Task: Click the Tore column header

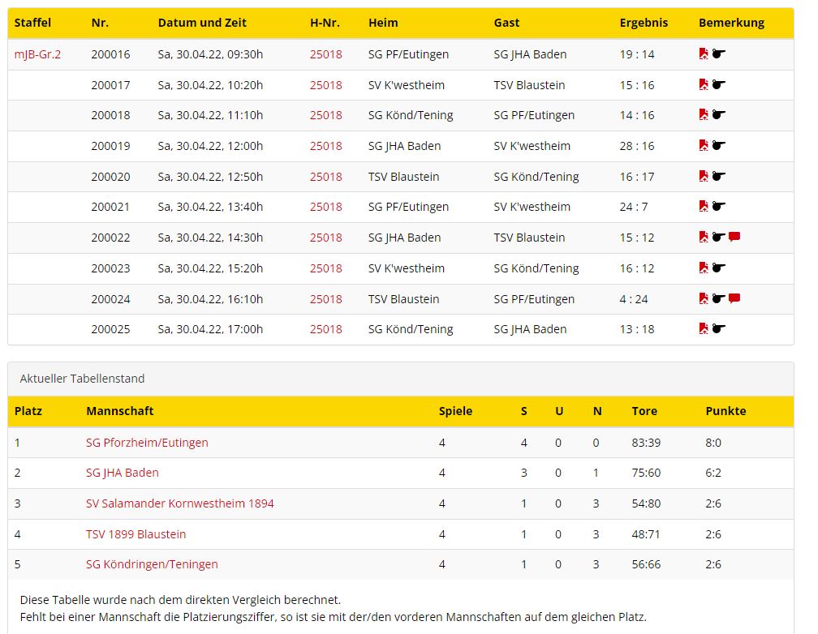Action: point(645,411)
